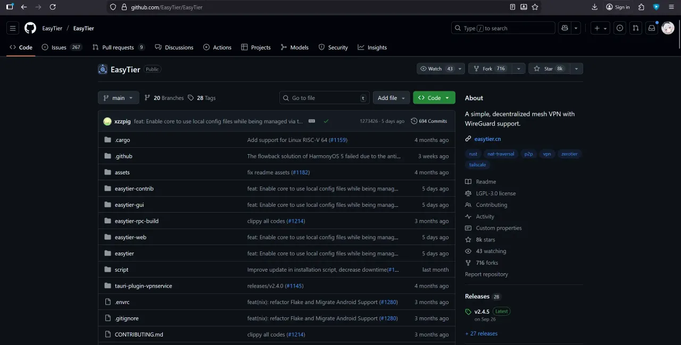Open the LGPL-3.0 license link
The width and height of the screenshot is (681, 345).
(496, 193)
